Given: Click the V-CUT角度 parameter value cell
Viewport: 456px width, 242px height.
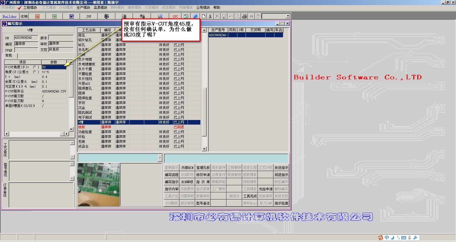Looking at the screenshot, I should point(54,67).
